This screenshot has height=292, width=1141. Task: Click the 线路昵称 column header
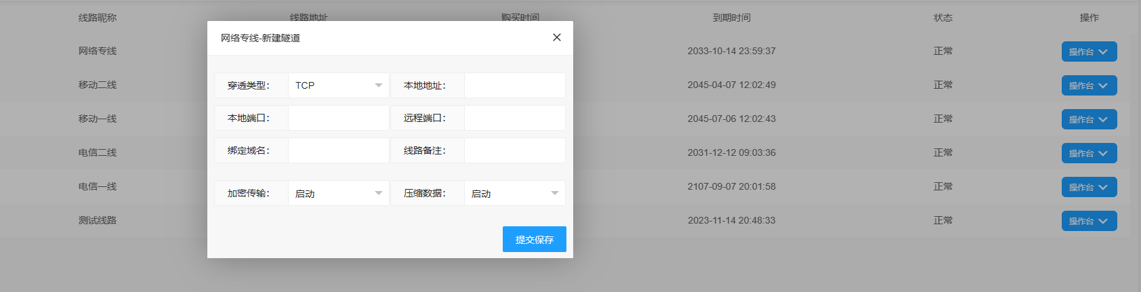[x=98, y=18]
